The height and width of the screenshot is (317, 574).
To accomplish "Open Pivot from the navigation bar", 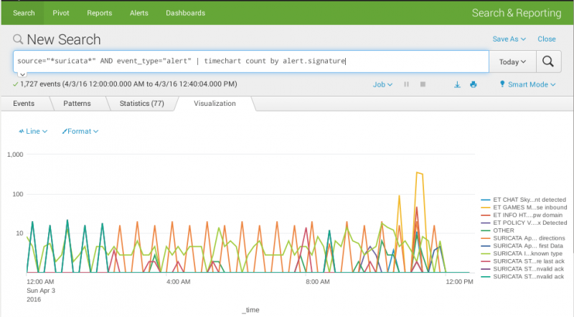I will [60, 13].
